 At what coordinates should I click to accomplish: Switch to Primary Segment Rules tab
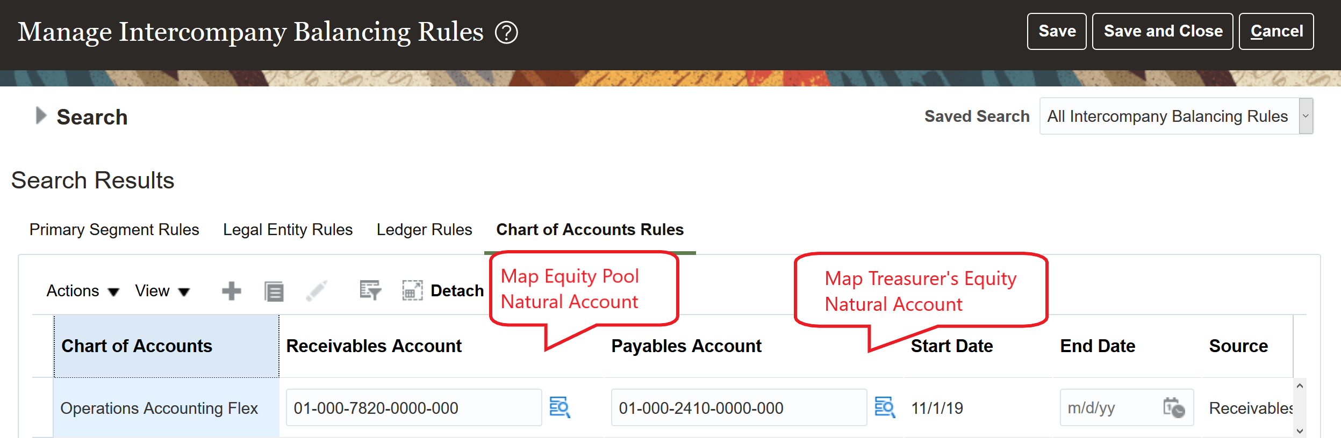(114, 230)
